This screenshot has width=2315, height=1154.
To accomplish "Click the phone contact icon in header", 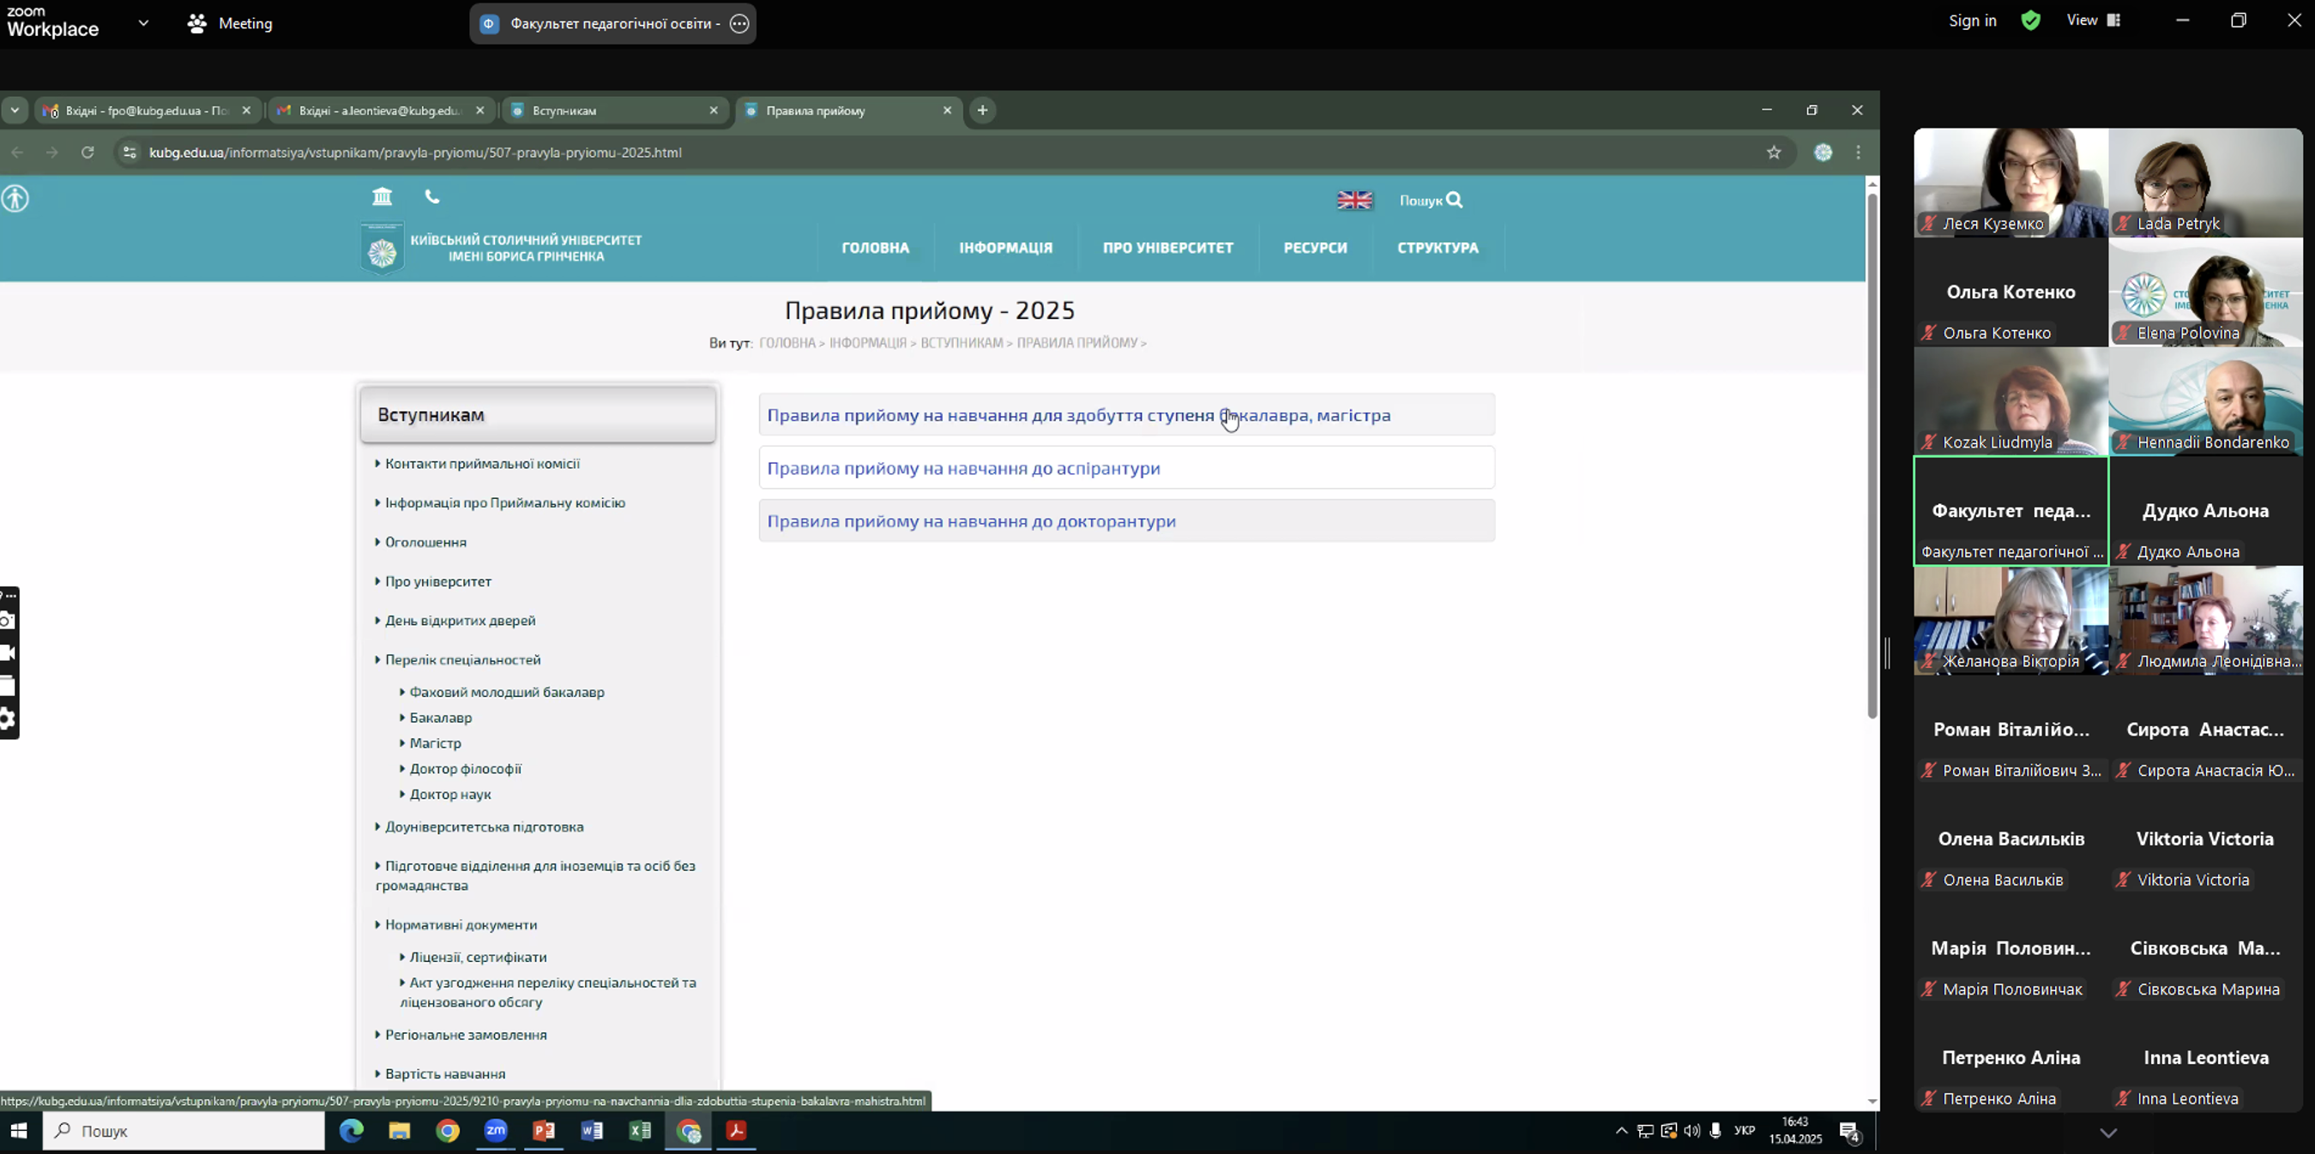I will [x=432, y=196].
